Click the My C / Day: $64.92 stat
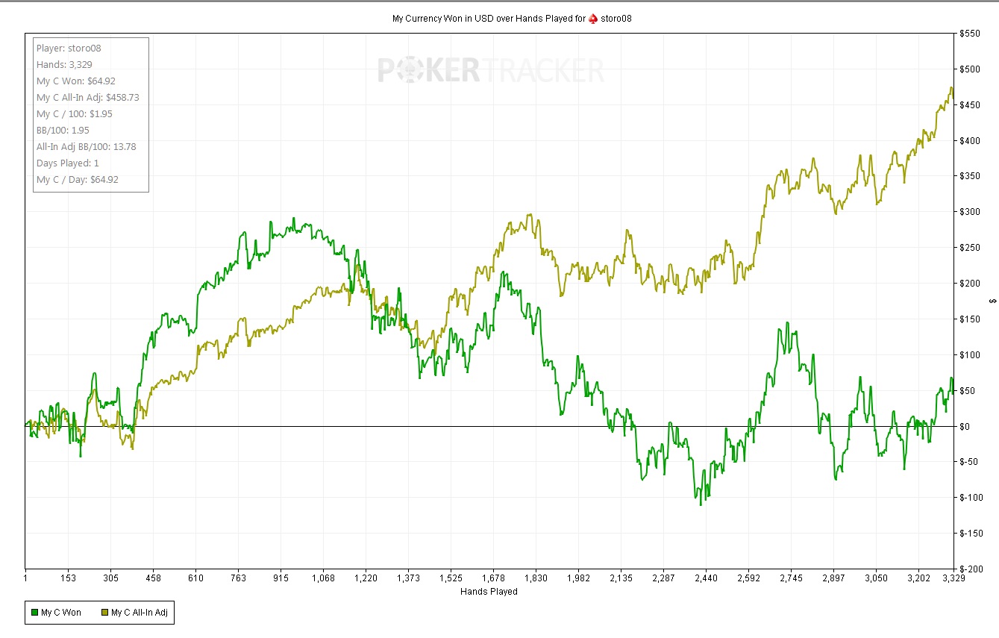The image size is (999, 638). tap(76, 180)
